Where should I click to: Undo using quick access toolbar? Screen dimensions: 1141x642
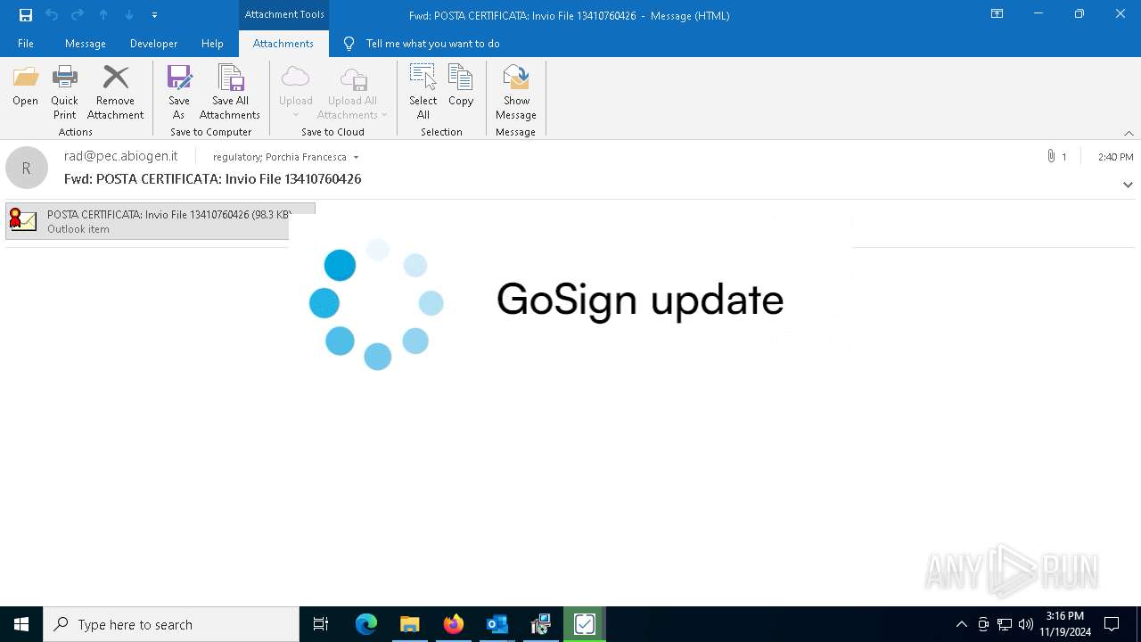click(x=52, y=15)
